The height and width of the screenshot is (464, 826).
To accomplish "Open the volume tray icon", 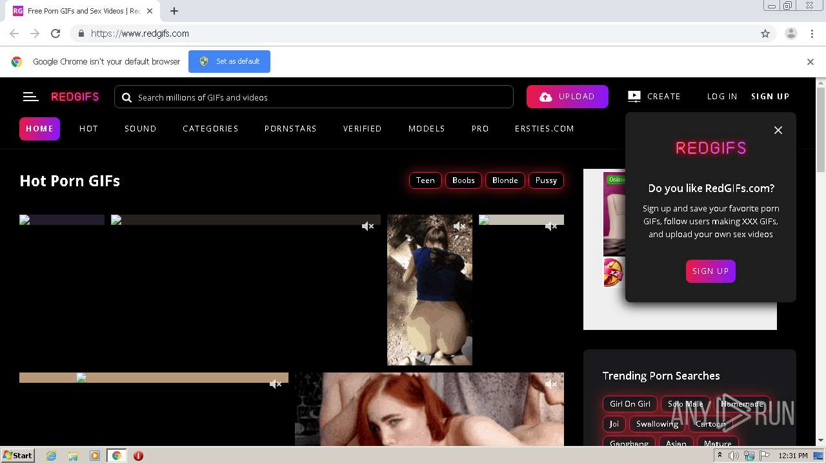I will pos(734,456).
